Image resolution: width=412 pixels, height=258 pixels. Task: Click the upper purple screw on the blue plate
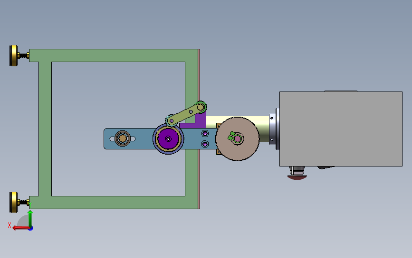pyautogui.click(x=205, y=133)
